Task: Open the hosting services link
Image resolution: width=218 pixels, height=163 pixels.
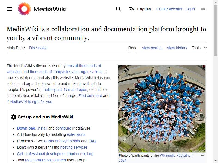Action: pyautogui.click(x=74, y=147)
